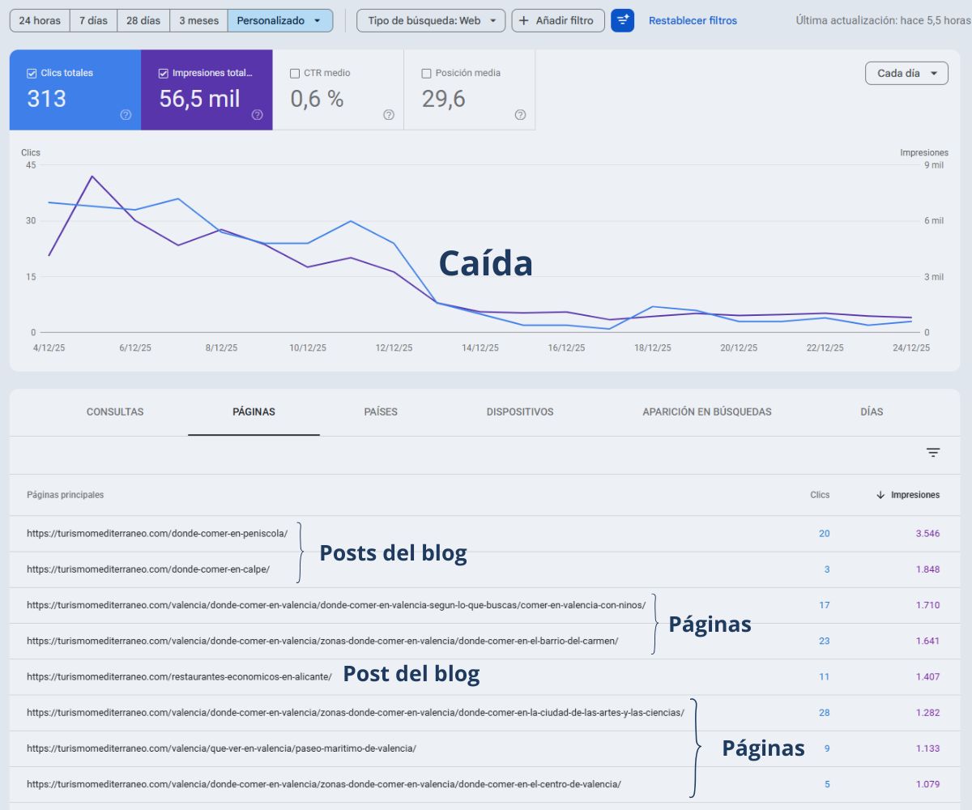The height and width of the screenshot is (810, 972).
Task: Enable the Posición media checkbox
Action: (426, 73)
